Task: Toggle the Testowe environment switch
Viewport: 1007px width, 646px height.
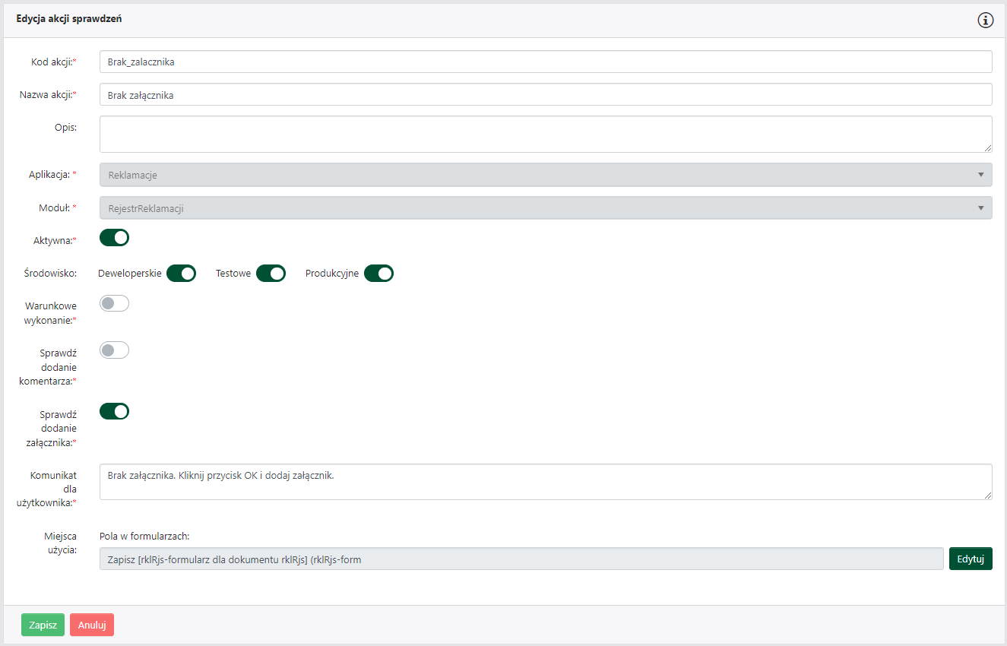Action: click(271, 274)
